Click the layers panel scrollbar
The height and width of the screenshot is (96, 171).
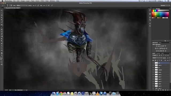coord(170,72)
